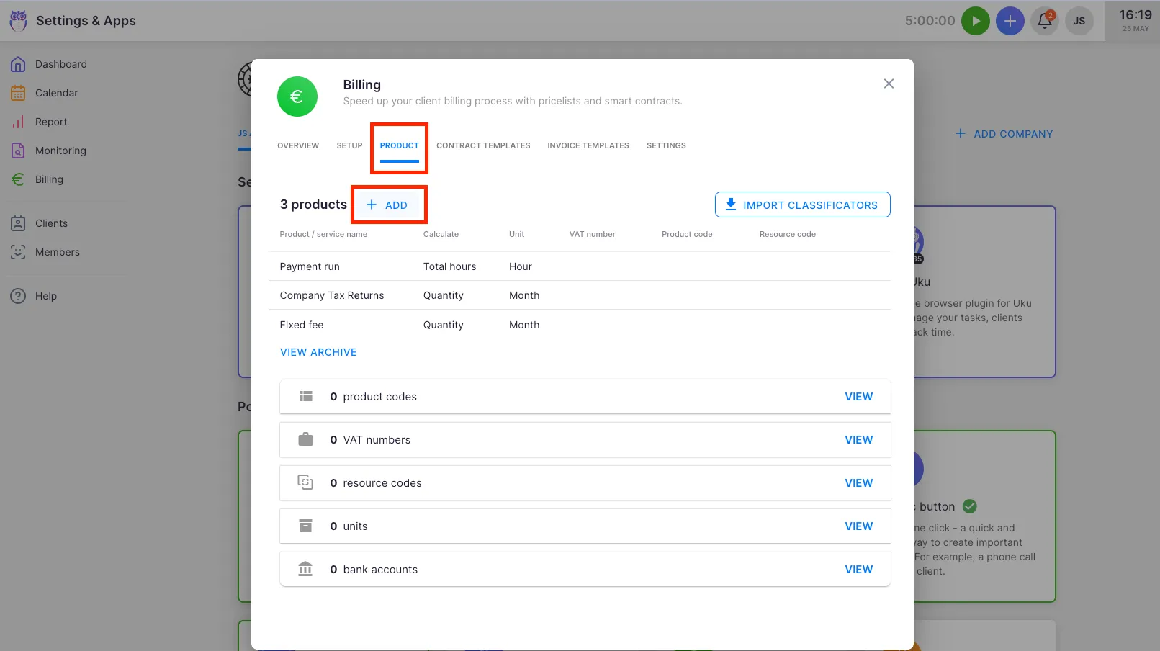The height and width of the screenshot is (651, 1160).
Task: Close the Billing dialog
Action: coord(889,84)
